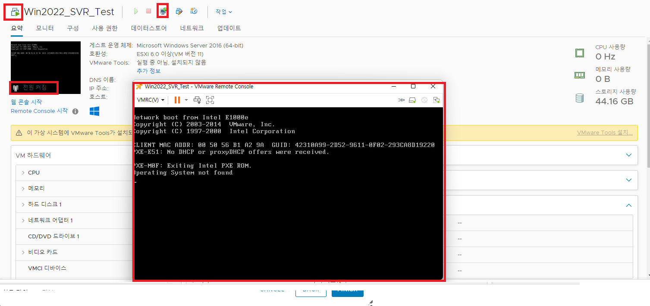Click the VM console preview thumbnail
650x306 pixels.
point(46,68)
